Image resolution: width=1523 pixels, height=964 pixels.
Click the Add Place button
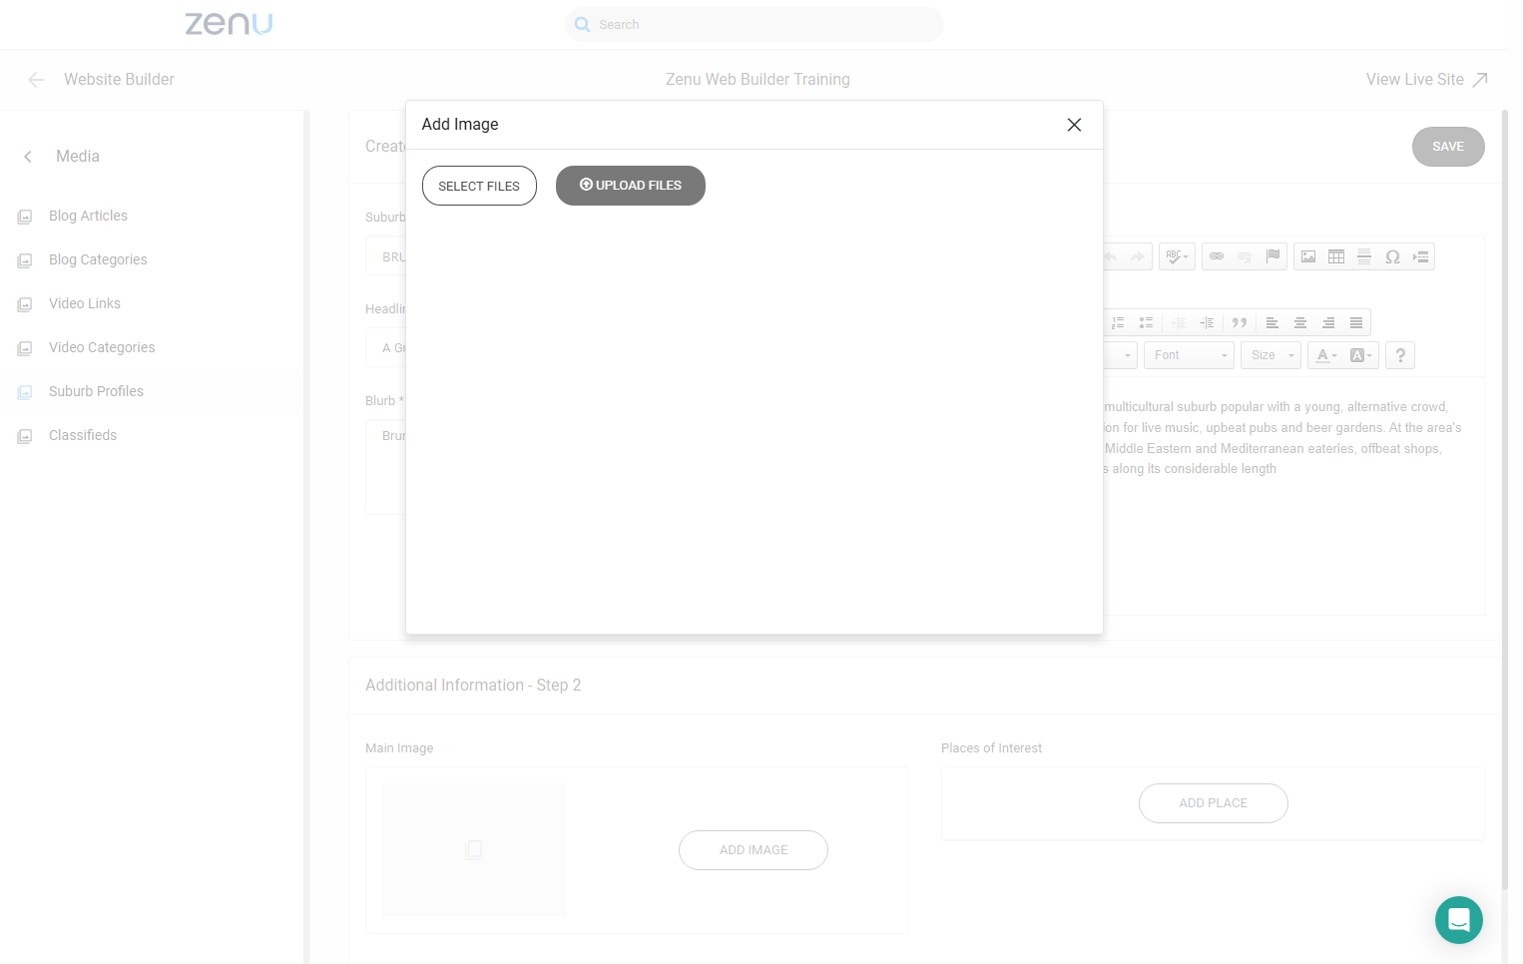(x=1214, y=803)
